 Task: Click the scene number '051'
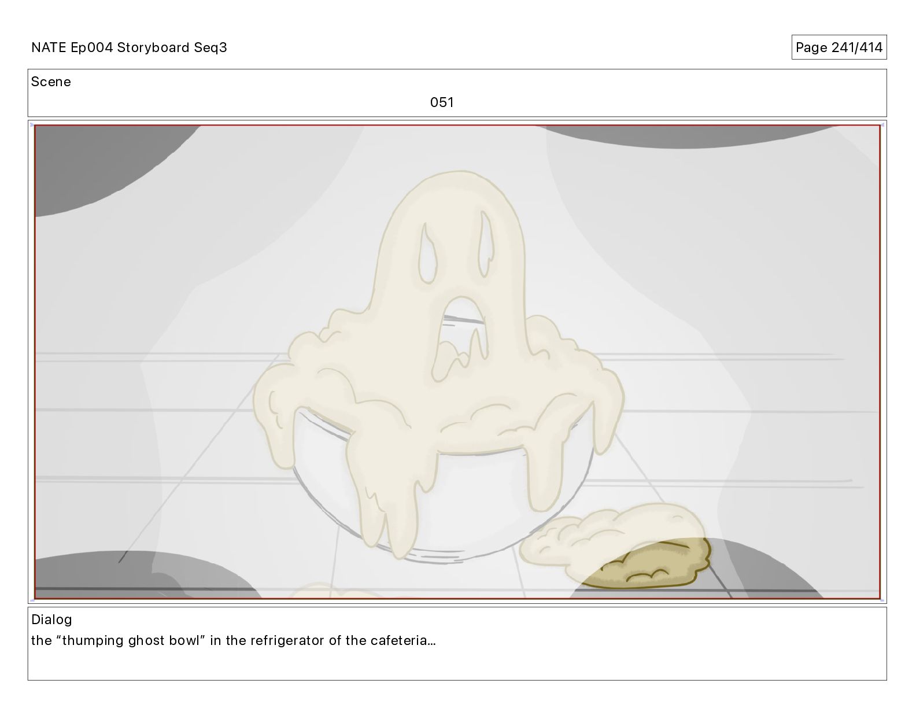point(442,102)
